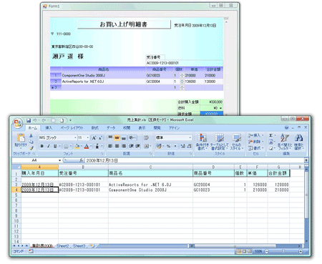The image size is (322, 264).
Task: Open the Name Box dropdown showing A4
Action: click(59, 160)
